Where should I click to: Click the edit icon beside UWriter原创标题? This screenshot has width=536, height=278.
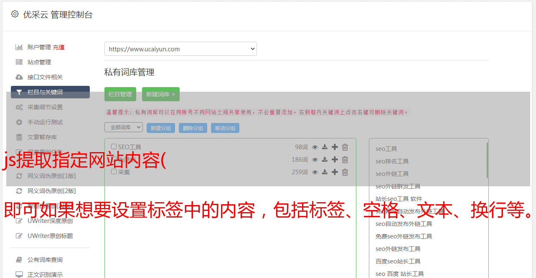[x=19, y=236]
